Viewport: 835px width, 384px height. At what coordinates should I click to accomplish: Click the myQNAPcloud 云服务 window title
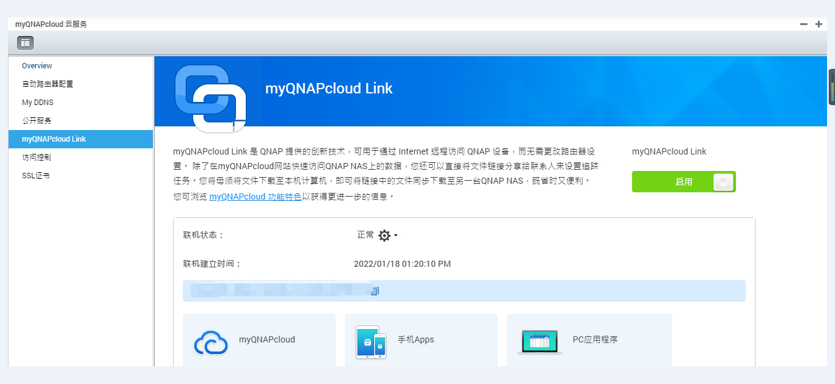click(51, 24)
